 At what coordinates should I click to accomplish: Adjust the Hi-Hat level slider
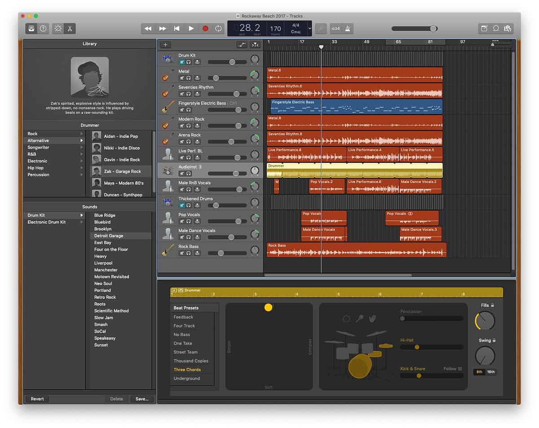point(418,347)
